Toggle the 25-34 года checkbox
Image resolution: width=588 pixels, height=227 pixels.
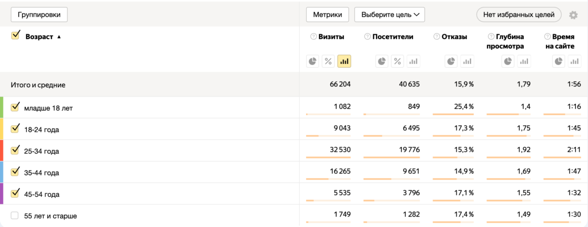click(x=15, y=150)
